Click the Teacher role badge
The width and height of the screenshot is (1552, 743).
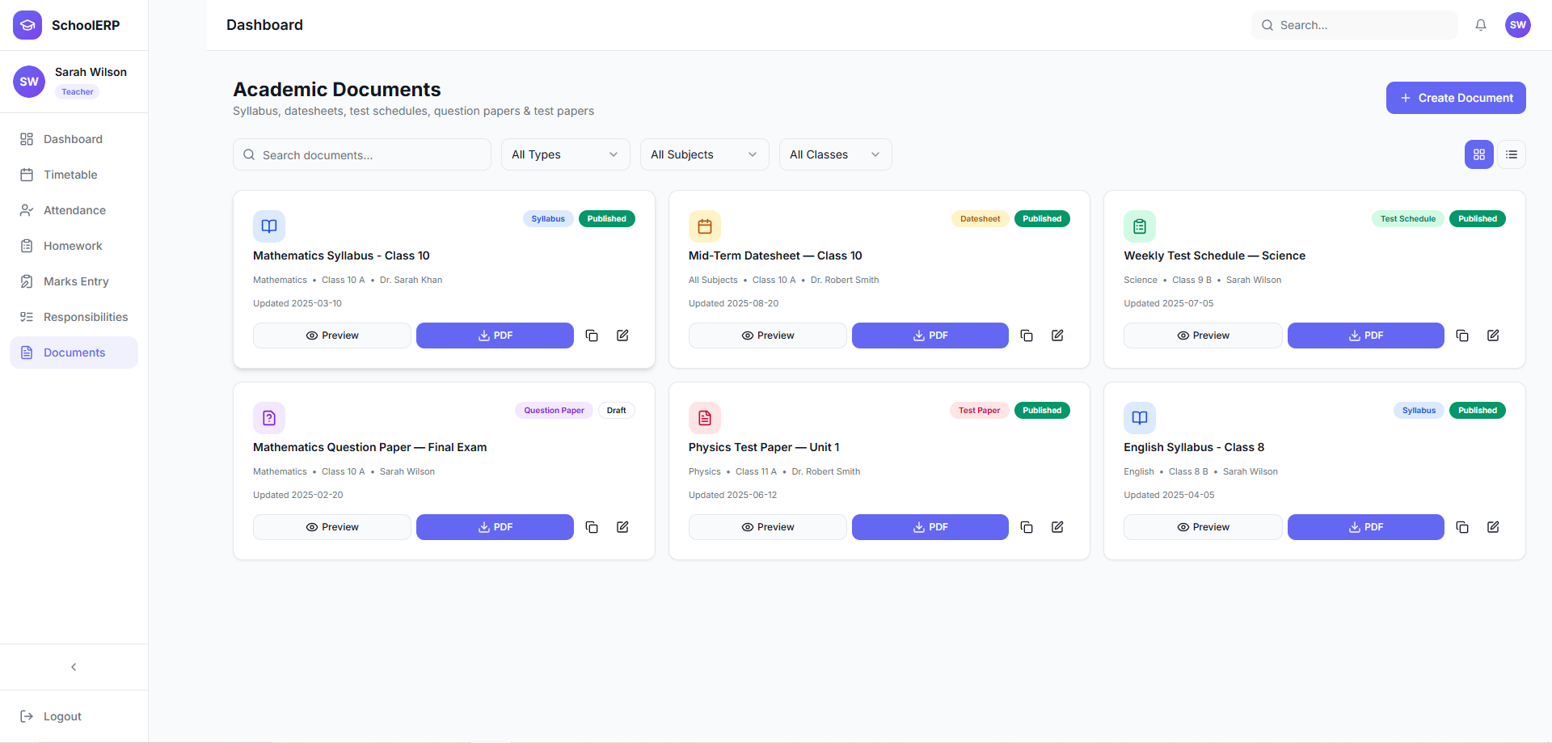(x=78, y=92)
